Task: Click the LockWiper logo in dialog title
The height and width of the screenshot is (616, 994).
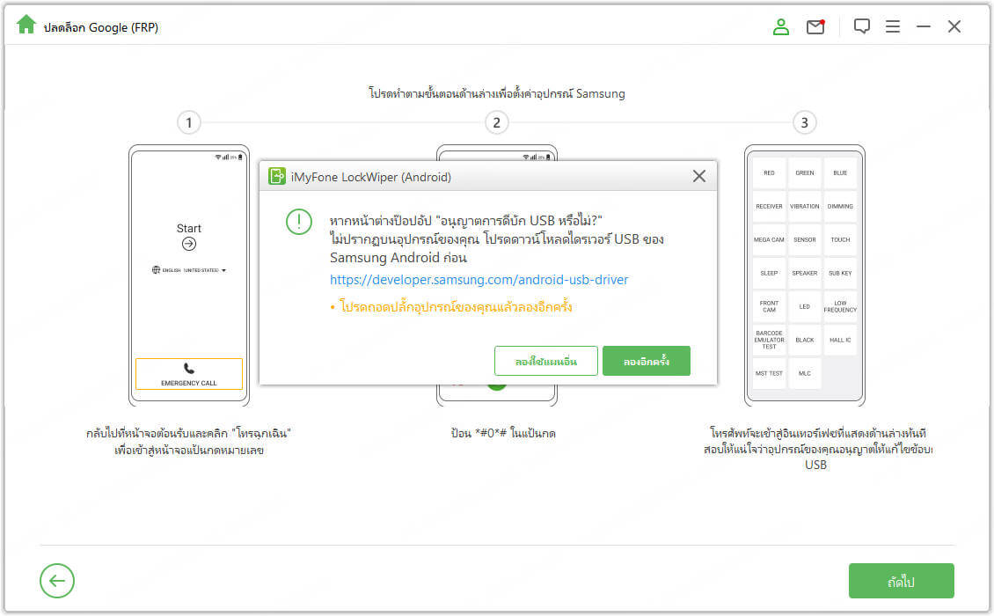Action: [276, 176]
